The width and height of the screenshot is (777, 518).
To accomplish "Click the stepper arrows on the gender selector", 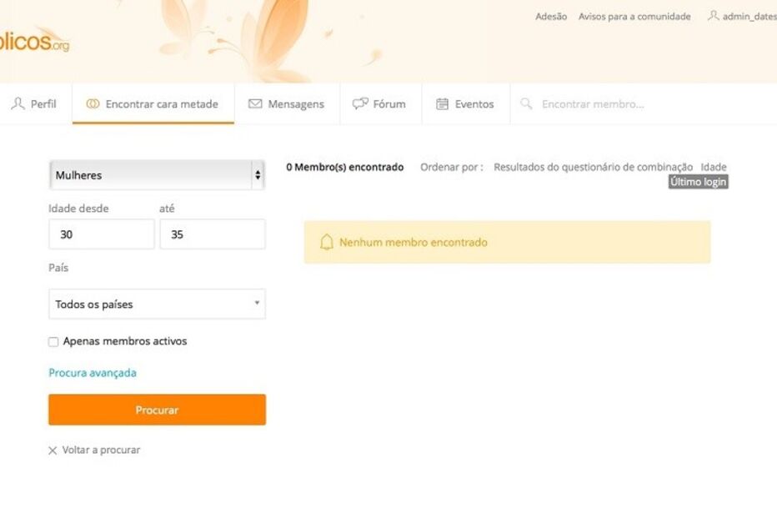I will pos(257,175).
